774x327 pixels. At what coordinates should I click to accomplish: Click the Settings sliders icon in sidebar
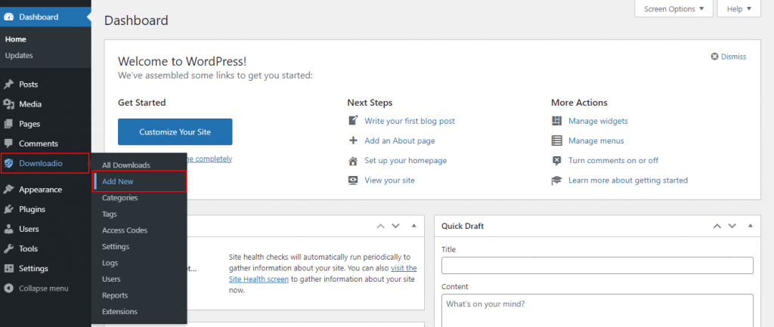tap(8, 268)
